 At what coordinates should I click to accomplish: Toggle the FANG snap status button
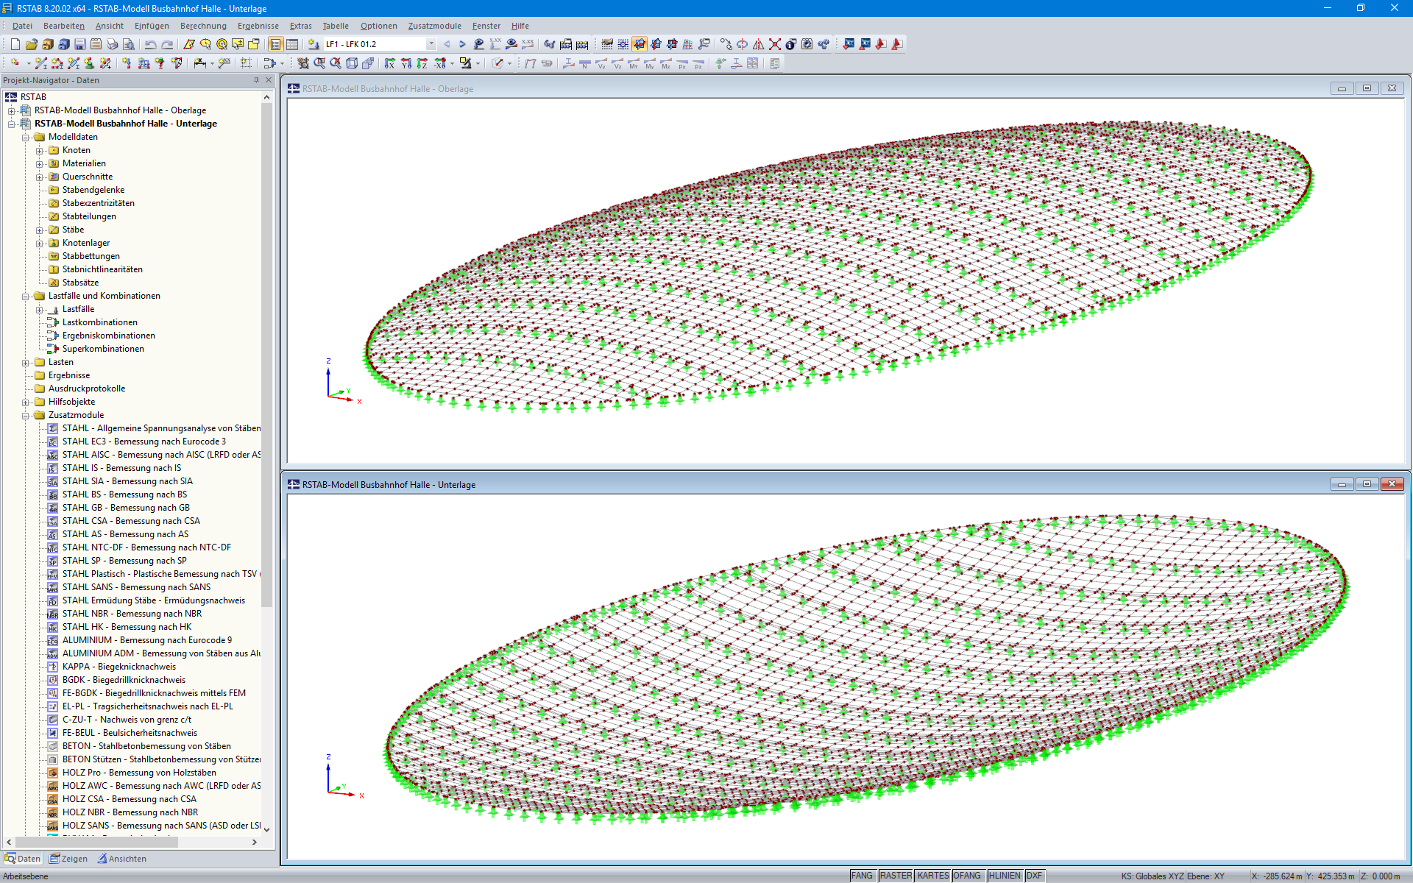pyautogui.click(x=862, y=876)
